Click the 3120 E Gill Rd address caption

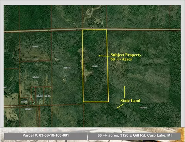(135, 135)
